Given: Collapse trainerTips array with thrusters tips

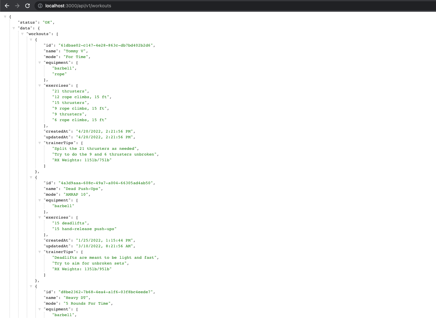Looking at the screenshot, I should [40, 143].
